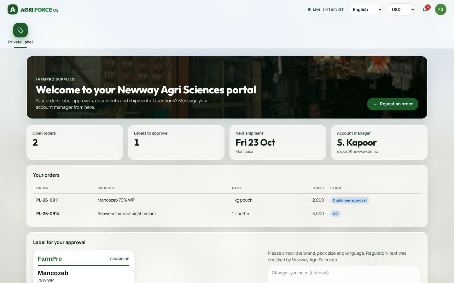This screenshot has width=454, height=283.
Task: Open the notifications bell
Action: (425, 9)
